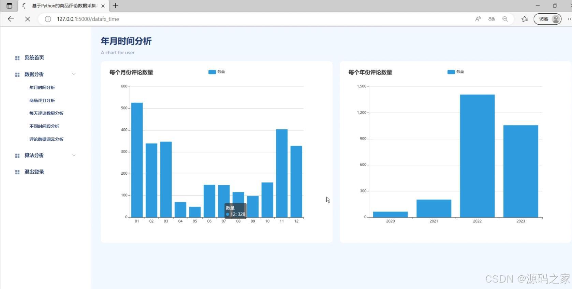The width and height of the screenshot is (572, 289).
Task: Open the guest profile button 访客
Action: point(547,19)
